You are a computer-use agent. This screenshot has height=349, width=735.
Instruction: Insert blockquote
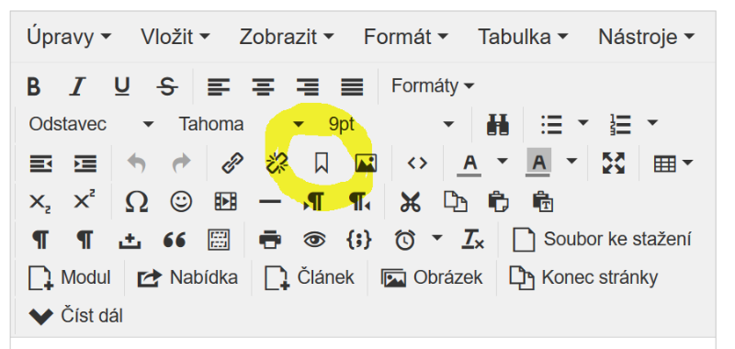[x=174, y=241]
